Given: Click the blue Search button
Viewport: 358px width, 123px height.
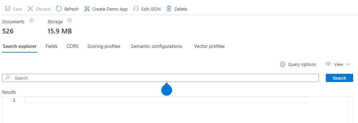Looking at the screenshot, I should click(339, 78).
